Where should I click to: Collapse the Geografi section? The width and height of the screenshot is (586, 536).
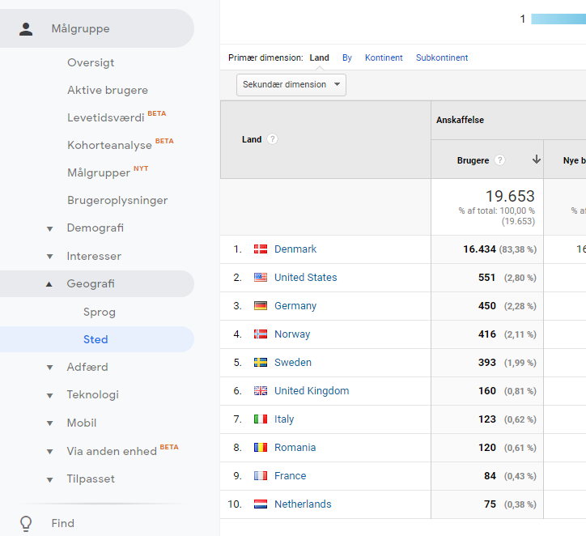click(x=50, y=284)
